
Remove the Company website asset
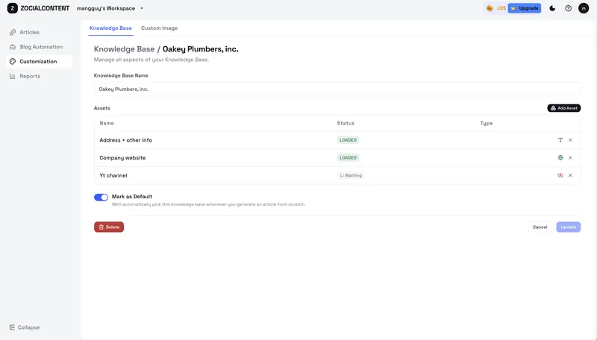pos(570,158)
